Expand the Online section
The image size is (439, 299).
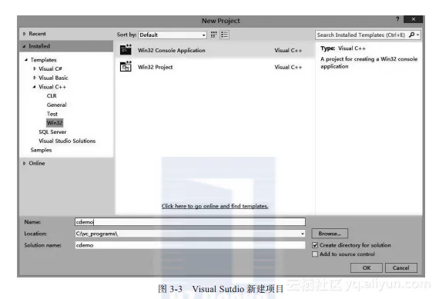pos(25,163)
